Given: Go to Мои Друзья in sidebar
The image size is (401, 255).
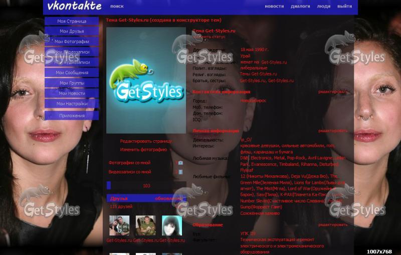Looking at the screenshot, I should [72, 32].
